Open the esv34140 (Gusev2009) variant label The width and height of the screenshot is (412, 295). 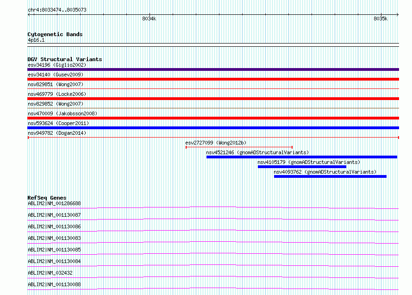[x=56, y=75]
